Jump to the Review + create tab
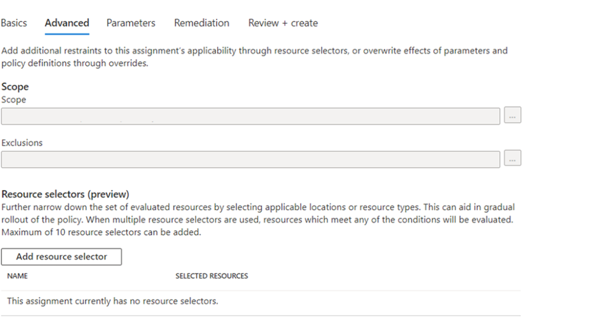 283,23
